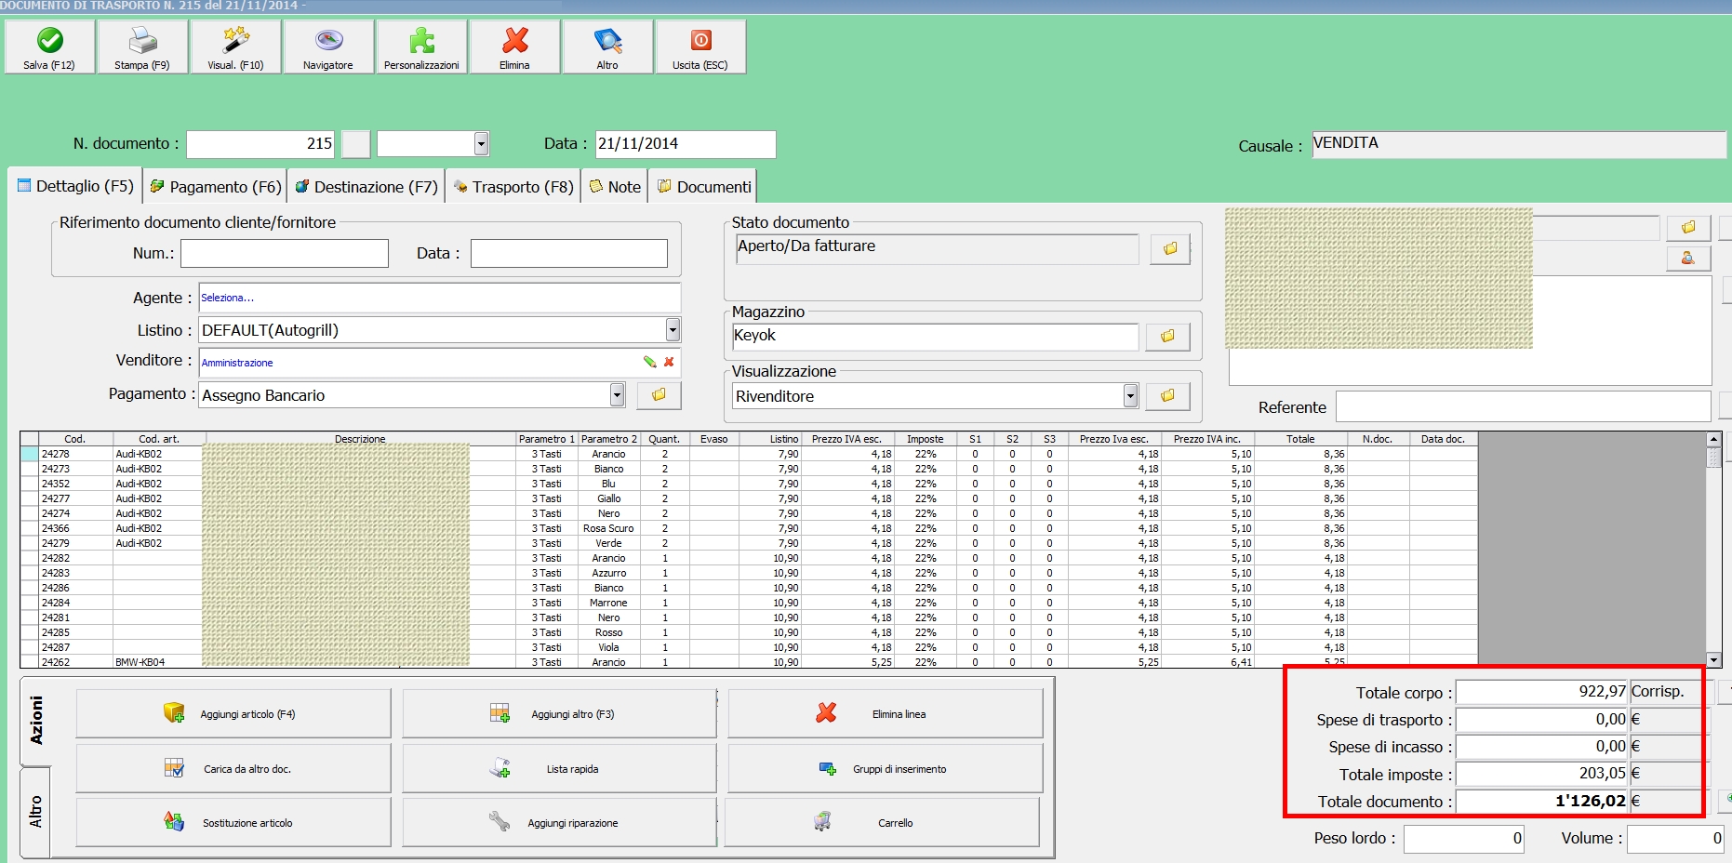Open folder icon for Magazzino

click(x=1167, y=336)
